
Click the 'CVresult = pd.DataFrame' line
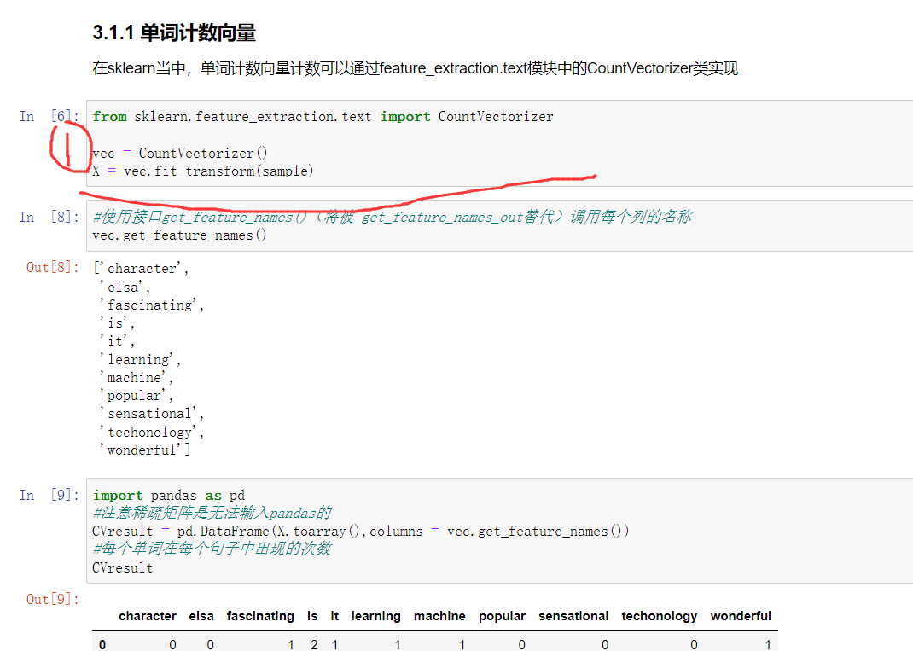(x=360, y=531)
